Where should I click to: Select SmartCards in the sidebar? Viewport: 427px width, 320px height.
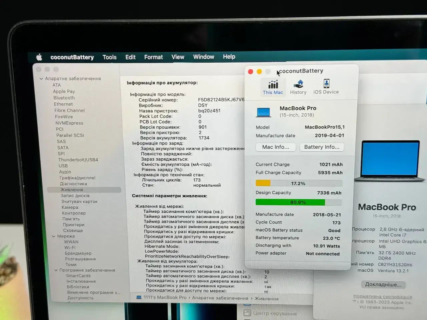point(78,276)
